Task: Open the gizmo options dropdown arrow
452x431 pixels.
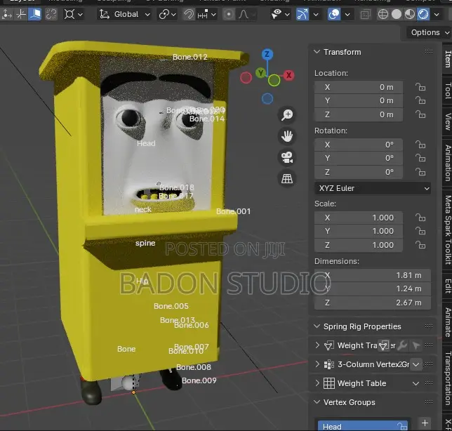Action: pos(316,15)
